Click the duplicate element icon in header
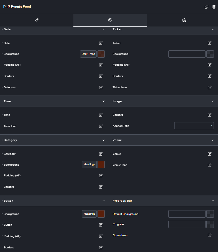The width and height of the screenshot is (218, 252). click(206, 7)
